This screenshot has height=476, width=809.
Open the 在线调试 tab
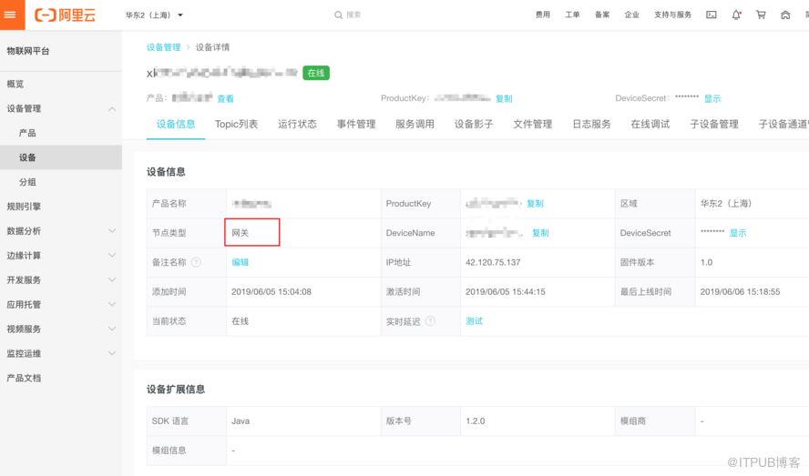click(x=650, y=125)
